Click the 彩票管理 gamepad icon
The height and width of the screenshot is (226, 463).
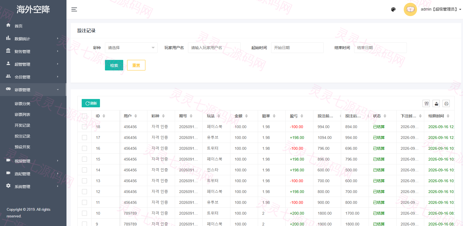point(8,89)
